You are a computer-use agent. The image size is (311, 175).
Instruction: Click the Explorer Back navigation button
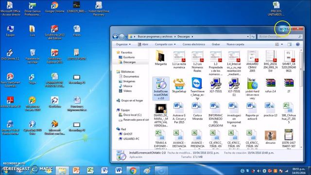pos(116,36)
